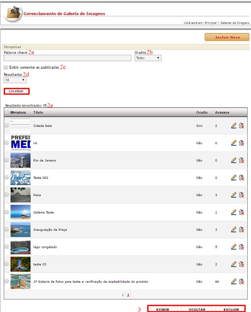The width and height of the screenshot is (251, 312).
Task: Open the Praia thumbnail image
Action: pyautogui.click(x=20, y=195)
